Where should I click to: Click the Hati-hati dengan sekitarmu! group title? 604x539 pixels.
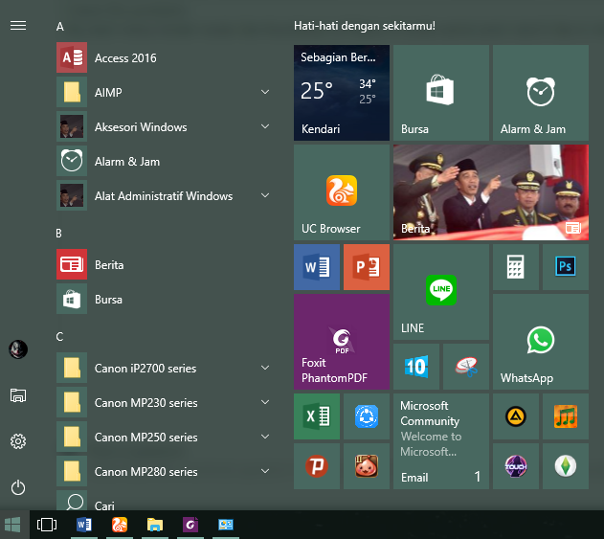tap(365, 26)
